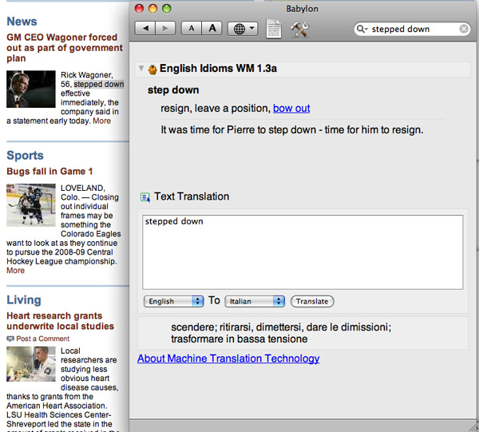The width and height of the screenshot is (479, 432).
Task: Click the Text Translation icon
Action: click(145, 197)
